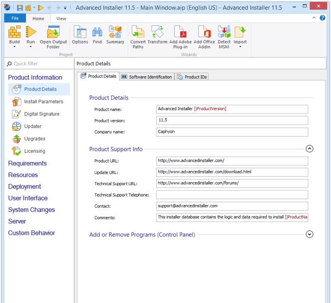
Task: Open the Build dropdown arrow
Action: pos(14,47)
